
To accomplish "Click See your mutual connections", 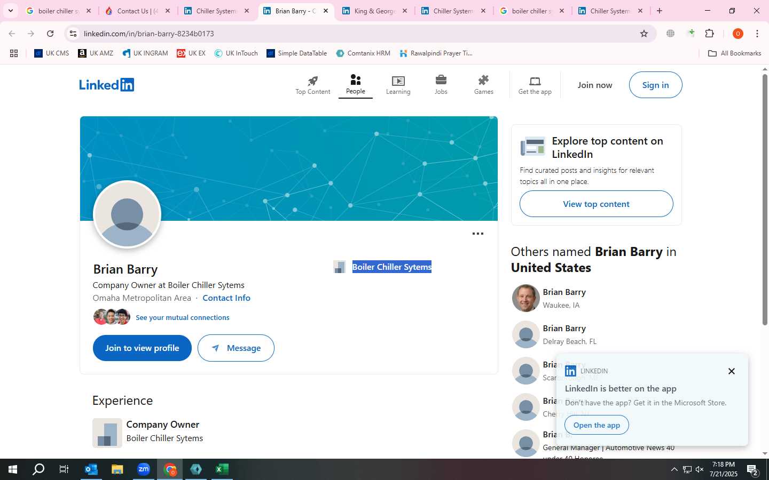I will point(183,317).
